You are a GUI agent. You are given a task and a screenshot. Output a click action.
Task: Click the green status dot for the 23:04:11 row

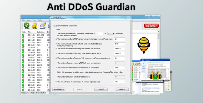[23, 80]
